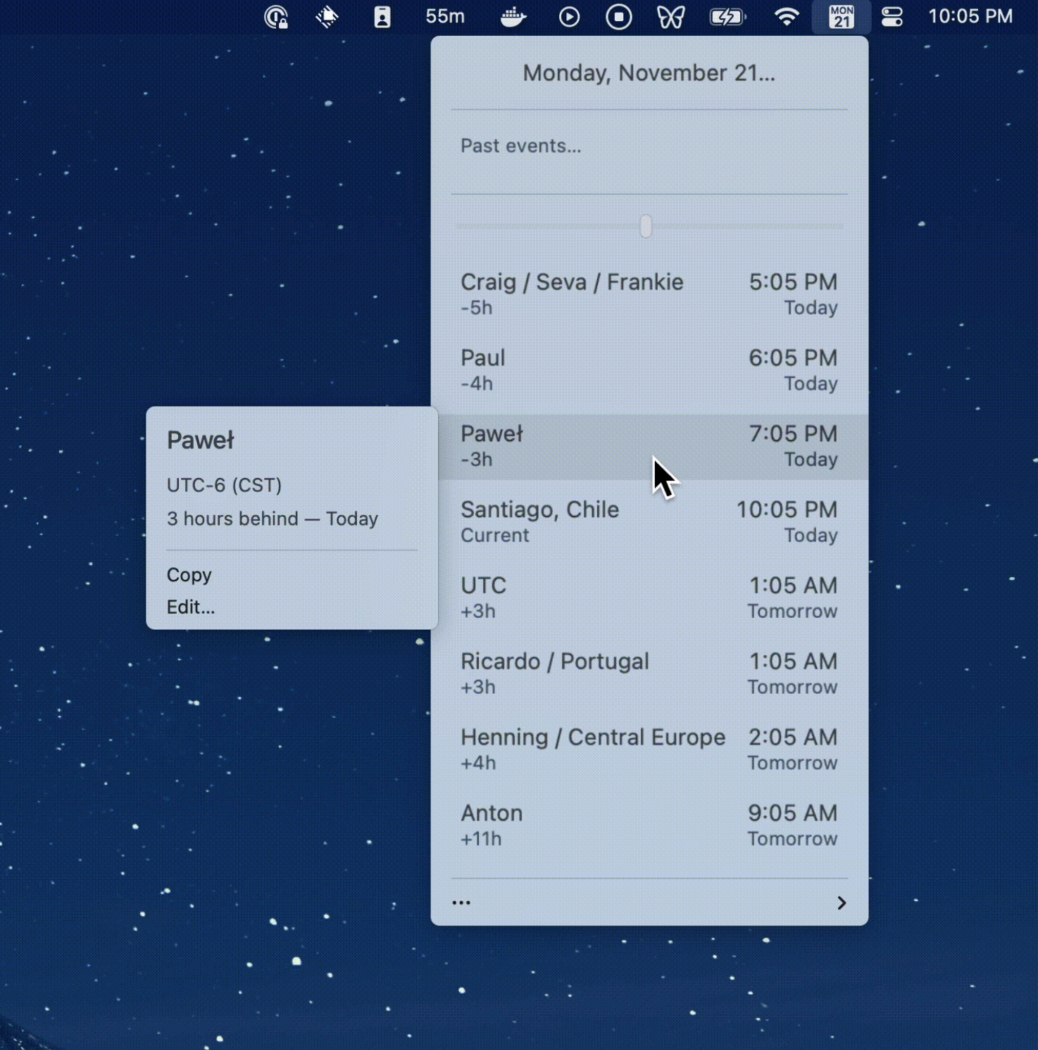This screenshot has height=1050, width=1038.
Task: Click the time travel slider handle
Action: [646, 227]
